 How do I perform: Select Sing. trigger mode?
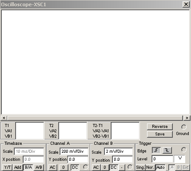point(140,167)
